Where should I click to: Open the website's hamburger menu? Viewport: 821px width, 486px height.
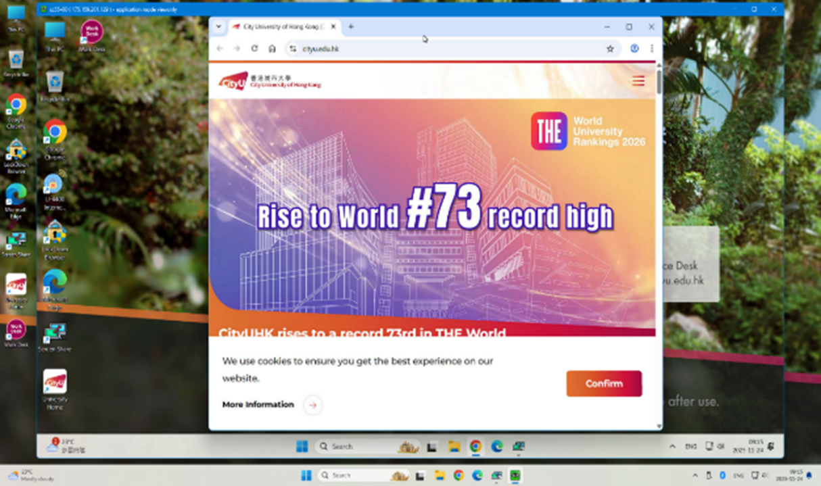tap(638, 81)
